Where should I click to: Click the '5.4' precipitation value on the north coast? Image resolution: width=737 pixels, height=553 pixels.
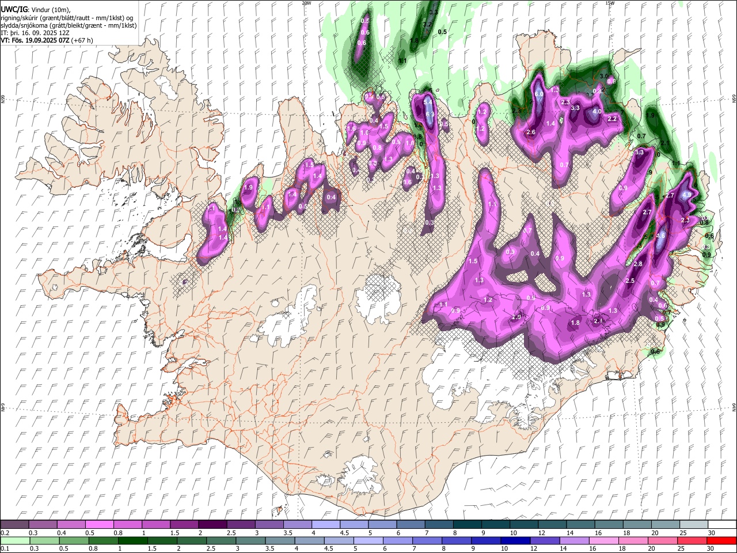428,102
